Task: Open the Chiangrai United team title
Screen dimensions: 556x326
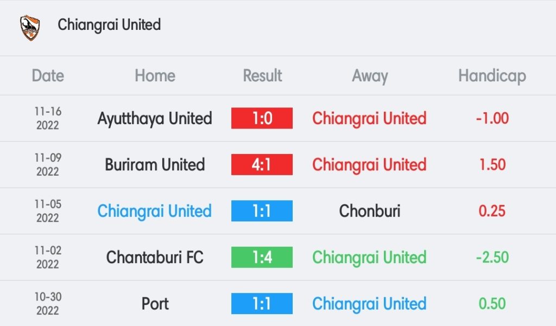Action: click(x=109, y=25)
